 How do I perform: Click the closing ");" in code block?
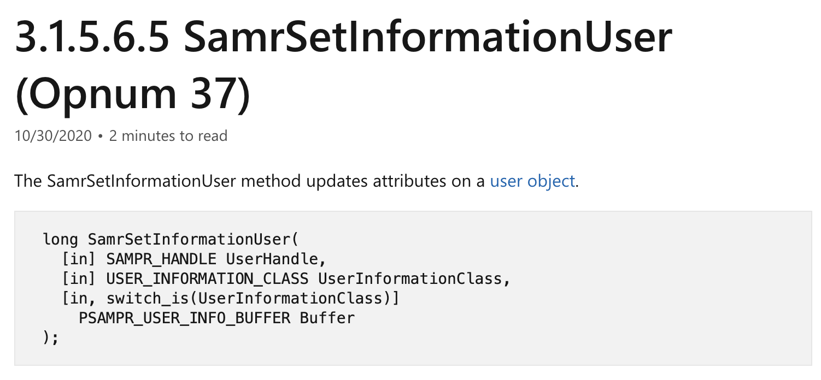(50, 337)
